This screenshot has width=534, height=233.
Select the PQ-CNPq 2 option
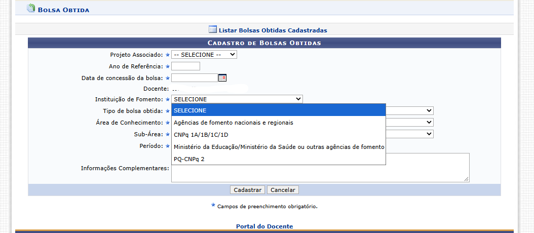279,159
